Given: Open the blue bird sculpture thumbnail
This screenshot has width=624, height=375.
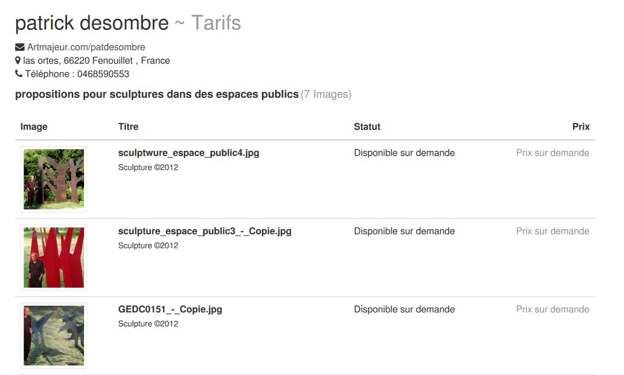Looking at the screenshot, I should click(x=54, y=335).
